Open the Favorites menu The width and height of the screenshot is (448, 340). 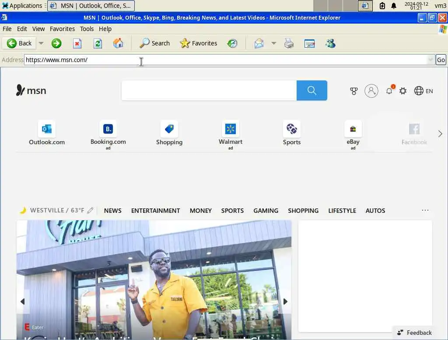62,29
